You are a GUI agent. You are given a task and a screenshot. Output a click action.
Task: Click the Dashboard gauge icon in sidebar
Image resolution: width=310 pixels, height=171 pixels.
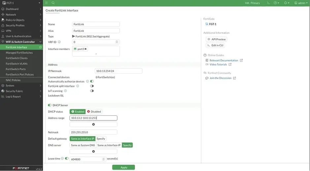tap(3, 9)
